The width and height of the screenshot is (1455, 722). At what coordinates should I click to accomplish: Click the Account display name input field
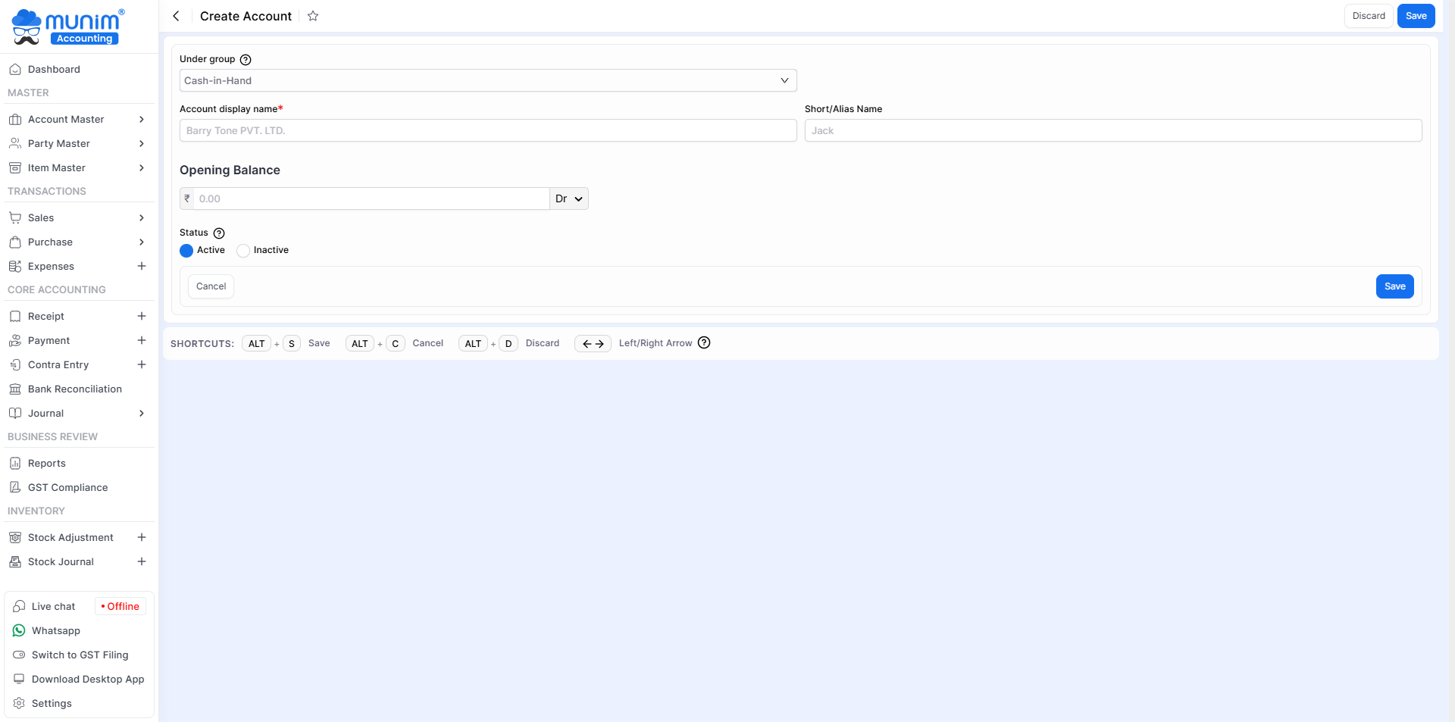click(x=487, y=130)
